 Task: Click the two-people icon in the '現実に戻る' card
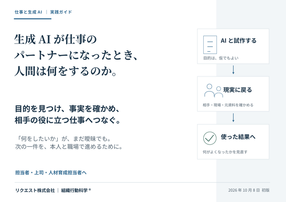pos(213,90)
